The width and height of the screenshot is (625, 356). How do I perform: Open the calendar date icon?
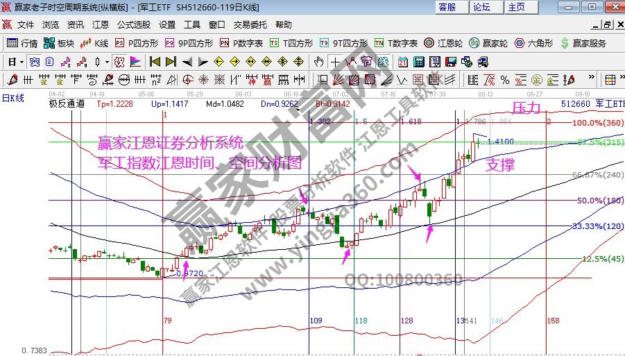point(403,61)
